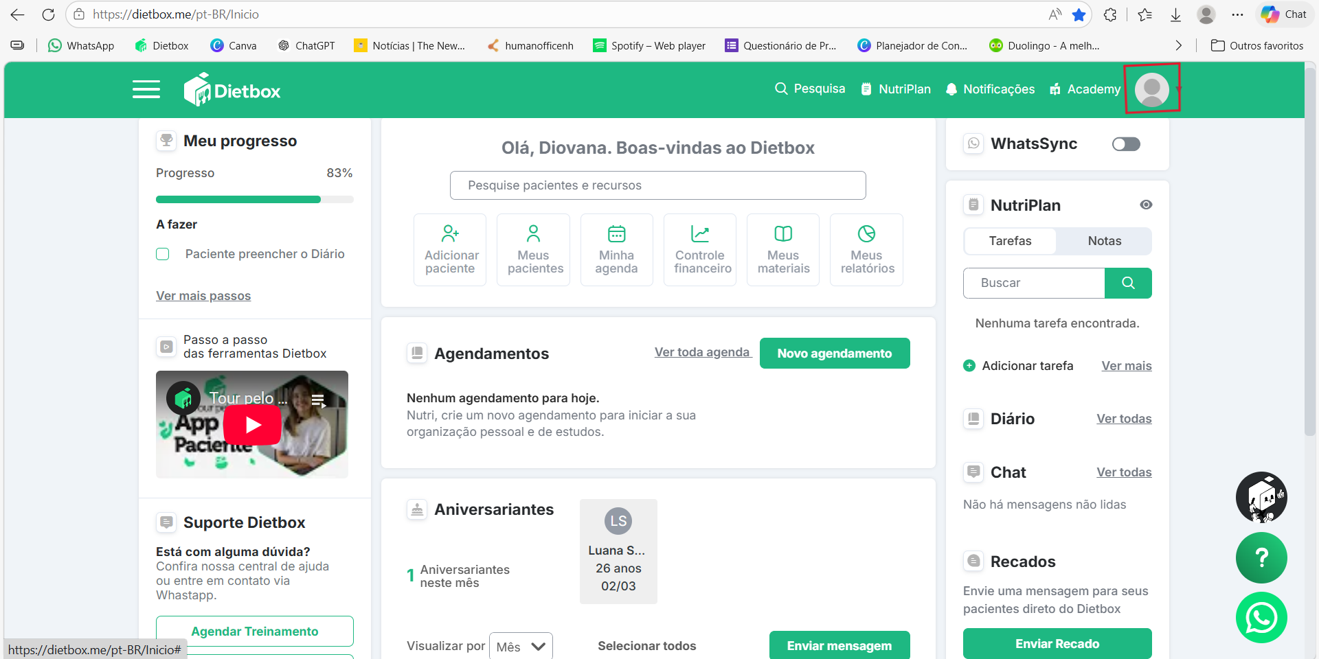Toggle NutriPlan visibility eye icon
The height and width of the screenshot is (659, 1319).
1146,205
